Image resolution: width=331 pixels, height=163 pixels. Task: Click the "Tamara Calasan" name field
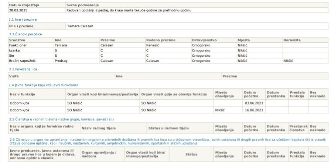coord(80,26)
